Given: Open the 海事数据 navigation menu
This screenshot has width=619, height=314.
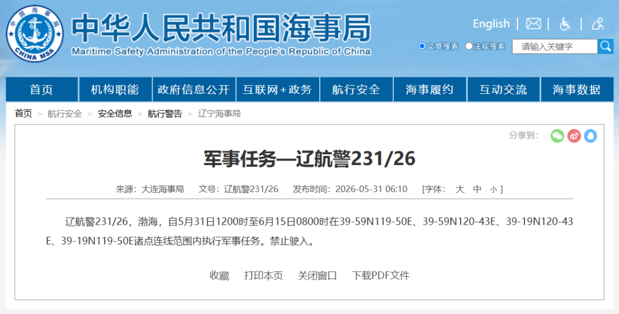Looking at the screenshot, I should pos(577,89).
